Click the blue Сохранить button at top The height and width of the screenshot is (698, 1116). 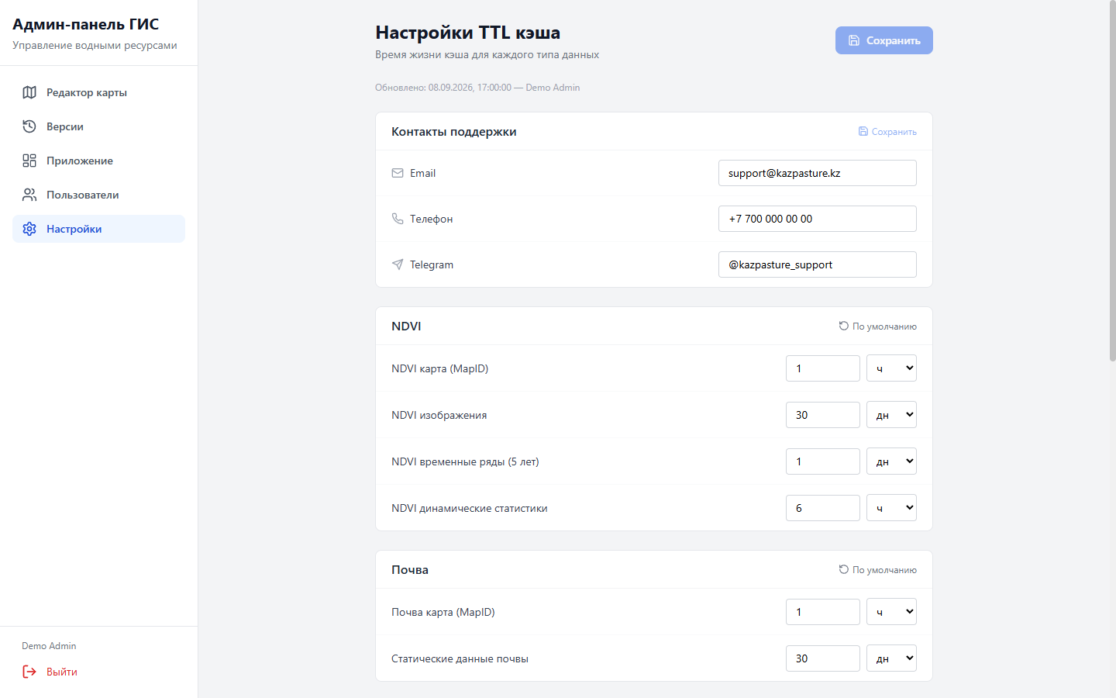(x=884, y=40)
